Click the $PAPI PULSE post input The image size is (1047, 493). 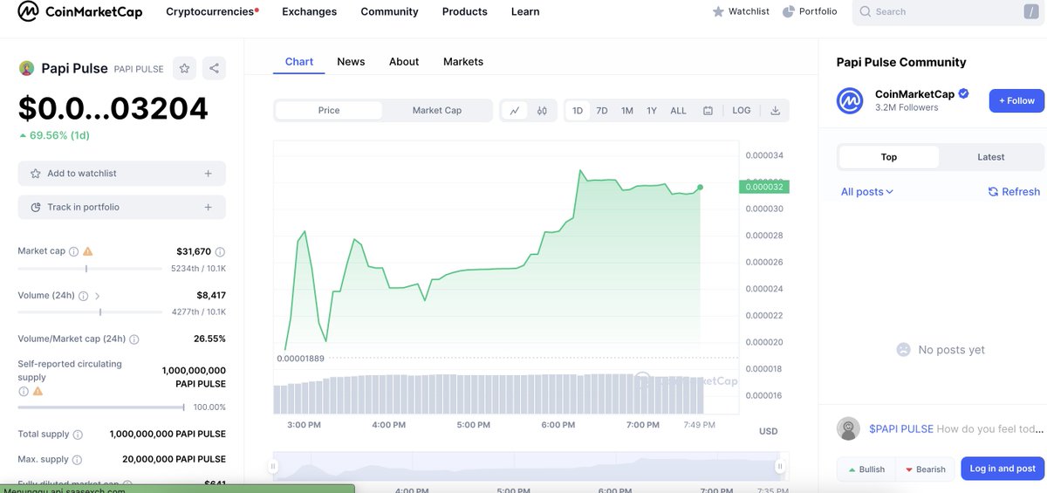(956, 428)
